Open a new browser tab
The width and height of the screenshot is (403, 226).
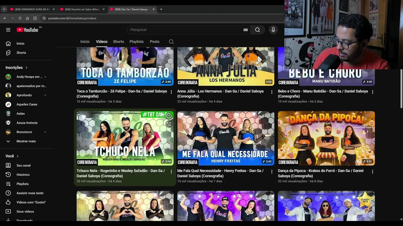tap(161, 9)
